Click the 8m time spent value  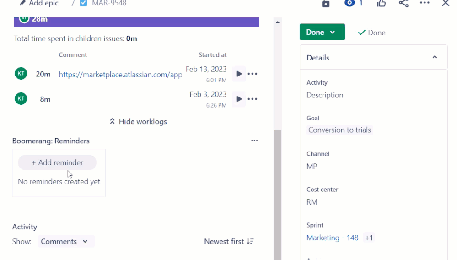pos(45,99)
